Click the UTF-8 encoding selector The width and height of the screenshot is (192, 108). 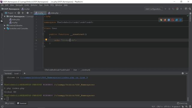(x=167, y=107)
